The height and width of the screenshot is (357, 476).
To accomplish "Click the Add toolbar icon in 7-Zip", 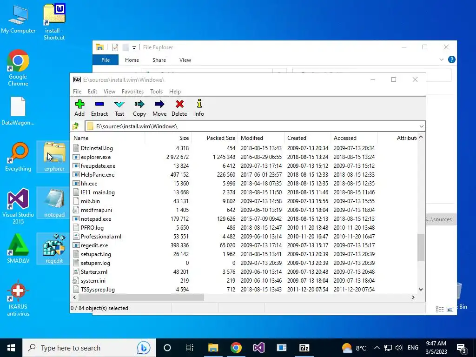I will point(79,108).
